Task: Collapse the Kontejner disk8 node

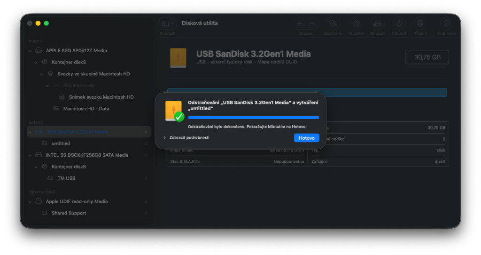Action: [x=36, y=167]
